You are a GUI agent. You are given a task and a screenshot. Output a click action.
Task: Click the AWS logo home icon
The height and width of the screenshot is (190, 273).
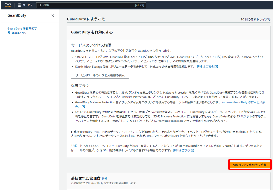click(8, 5)
